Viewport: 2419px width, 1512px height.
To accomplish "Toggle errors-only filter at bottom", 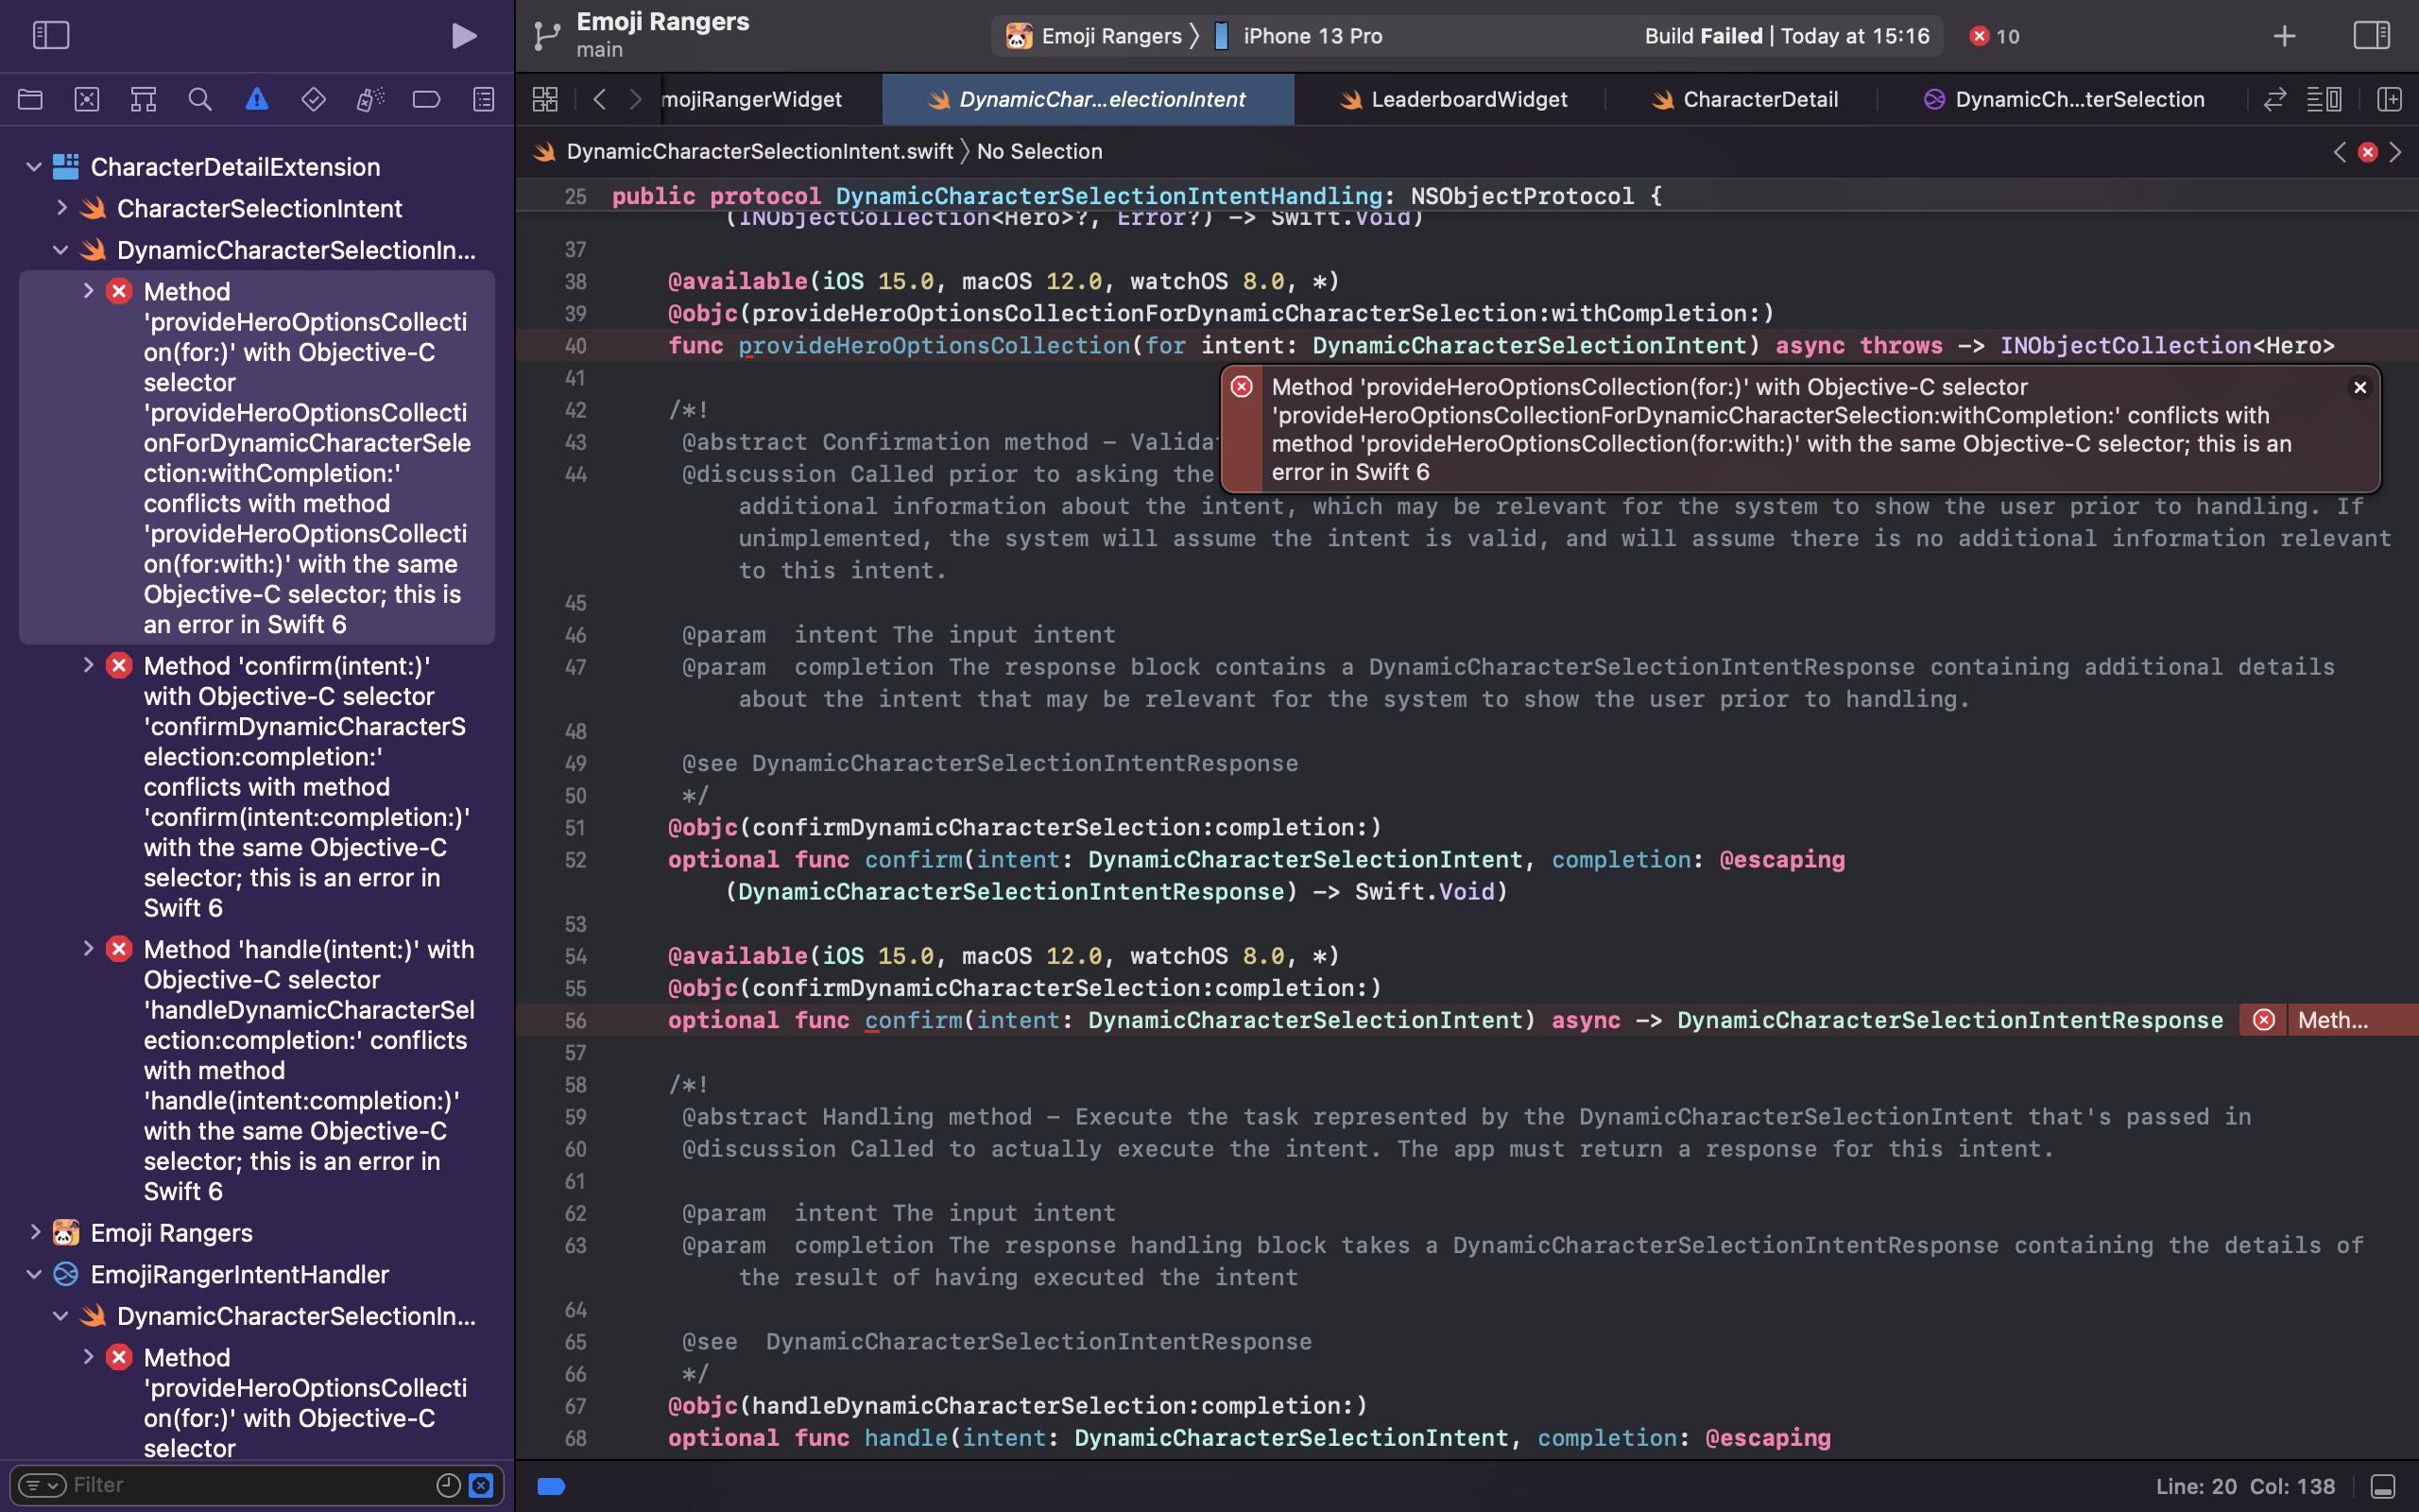I will click(x=481, y=1485).
